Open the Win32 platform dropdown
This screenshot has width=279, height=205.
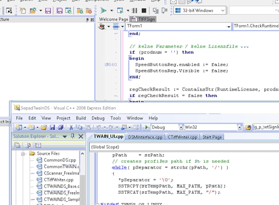pyautogui.click(x=239, y=128)
